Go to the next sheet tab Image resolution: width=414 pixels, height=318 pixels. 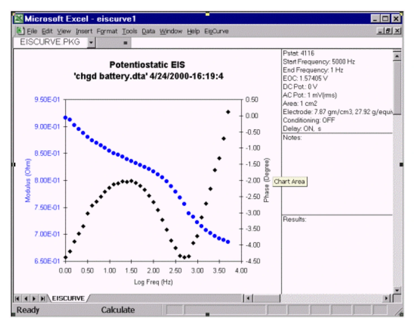click(x=34, y=298)
